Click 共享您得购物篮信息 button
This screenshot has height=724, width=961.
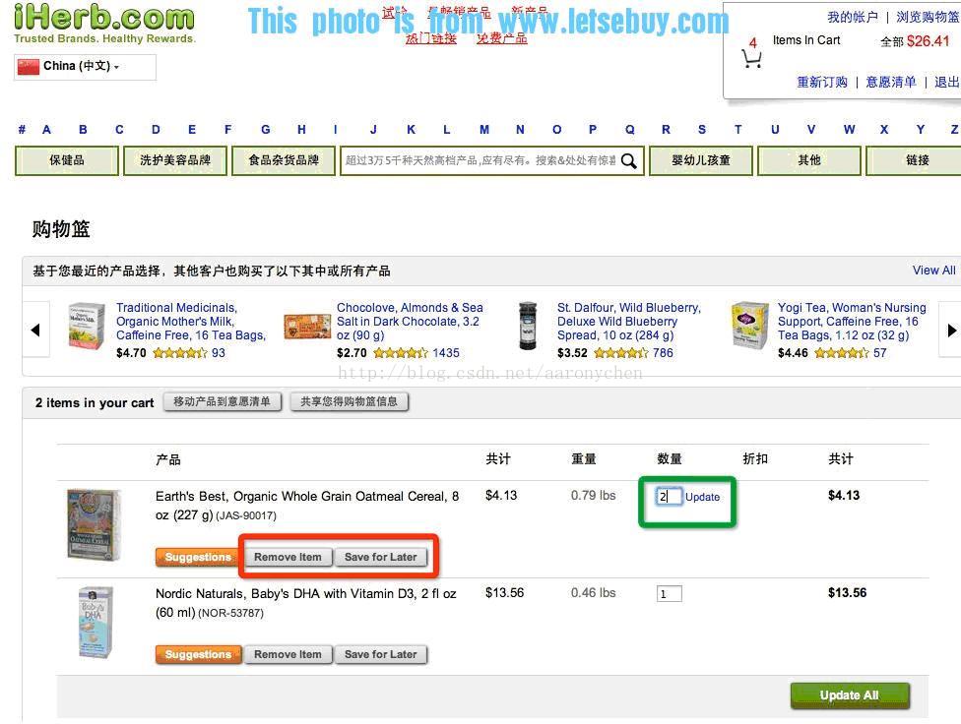point(349,401)
